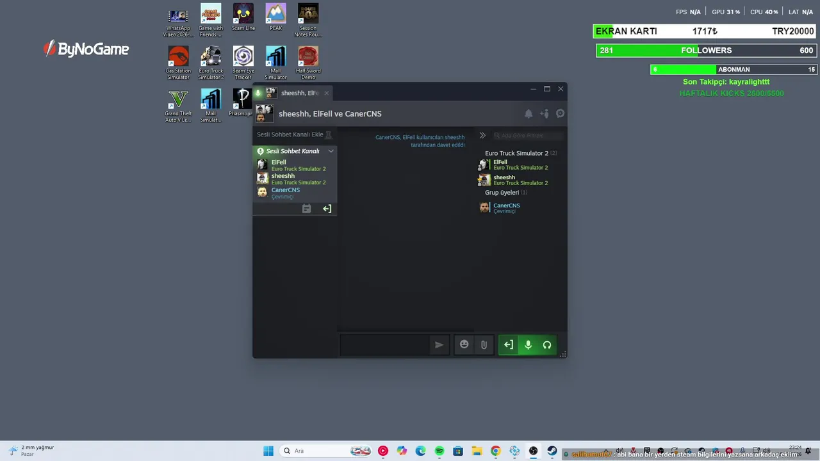Open the notification bell in chat header
This screenshot has width=820, height=461.
click(x=529, y=113)
